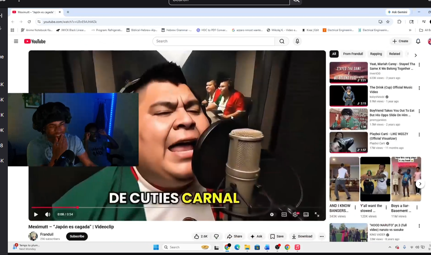431x255 pixels.
Task: Select the Rapping filter chip
Action: [376, 54]
